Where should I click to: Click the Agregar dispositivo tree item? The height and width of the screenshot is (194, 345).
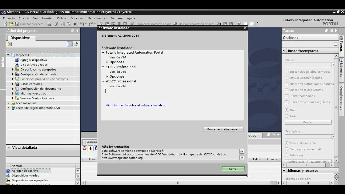point(33,60)
